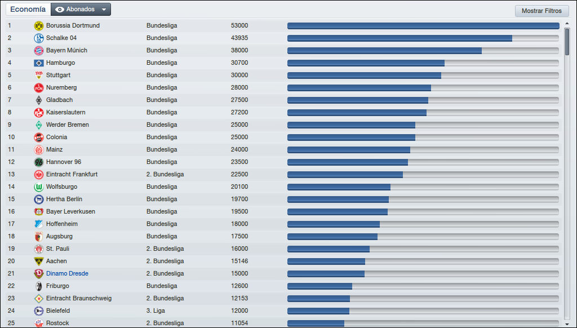The height and width of the screenshot is (328, 577).
Task: Open the Dinamo Dresde club link
Action: (x=68, y=273)
